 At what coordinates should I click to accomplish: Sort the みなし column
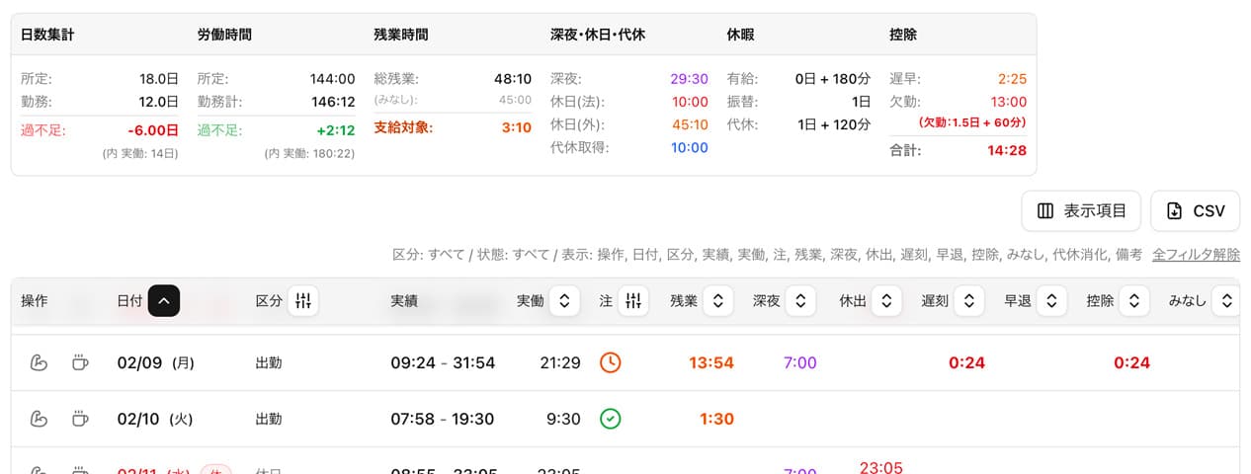pyautogui.click(x=1226, y=300)
